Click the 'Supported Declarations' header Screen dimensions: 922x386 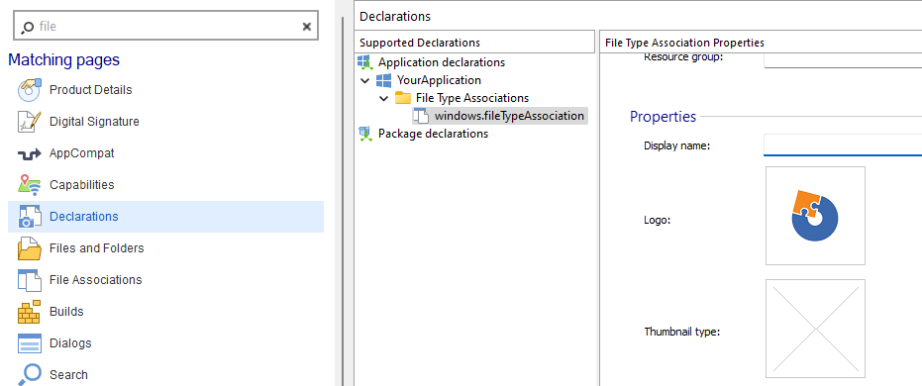tap(420, 43)
